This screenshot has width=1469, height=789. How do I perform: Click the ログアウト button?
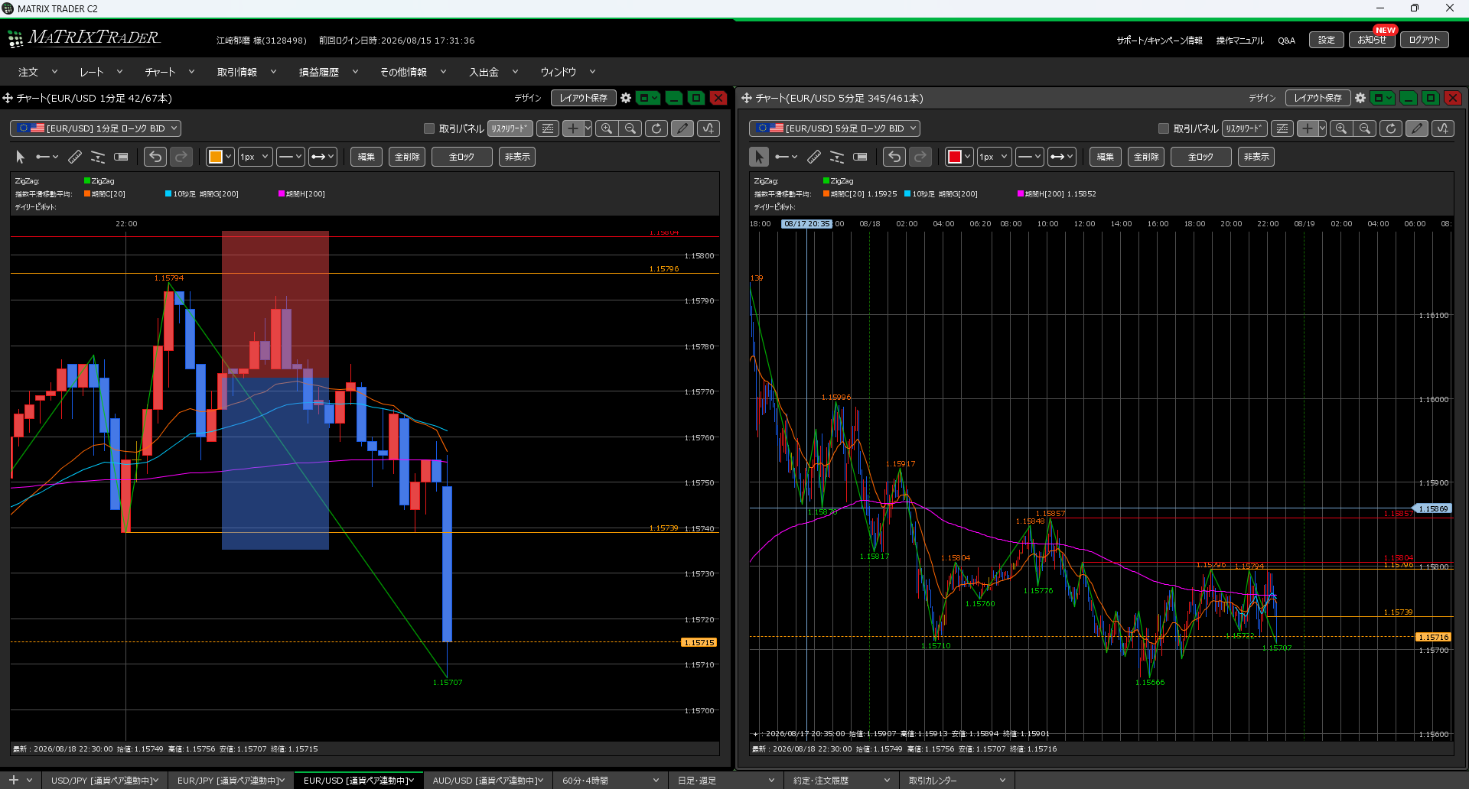click(1424, 40)
